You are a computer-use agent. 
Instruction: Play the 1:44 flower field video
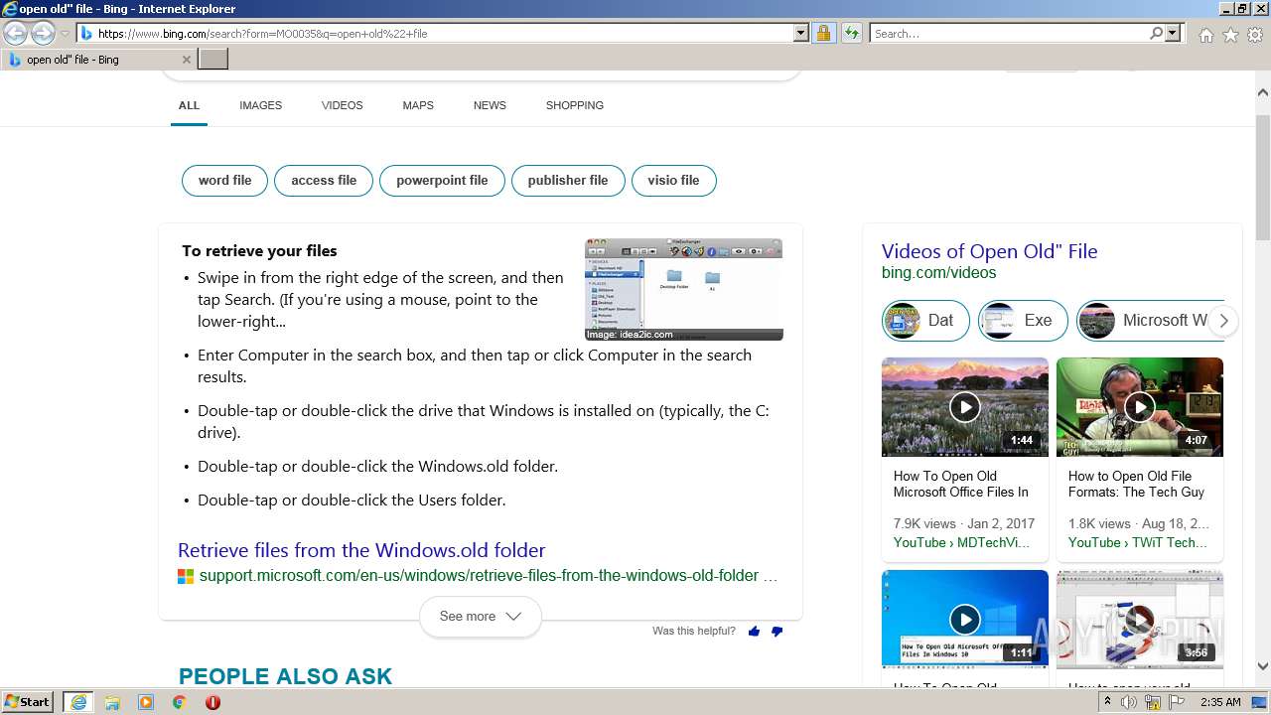pos(964,407)
